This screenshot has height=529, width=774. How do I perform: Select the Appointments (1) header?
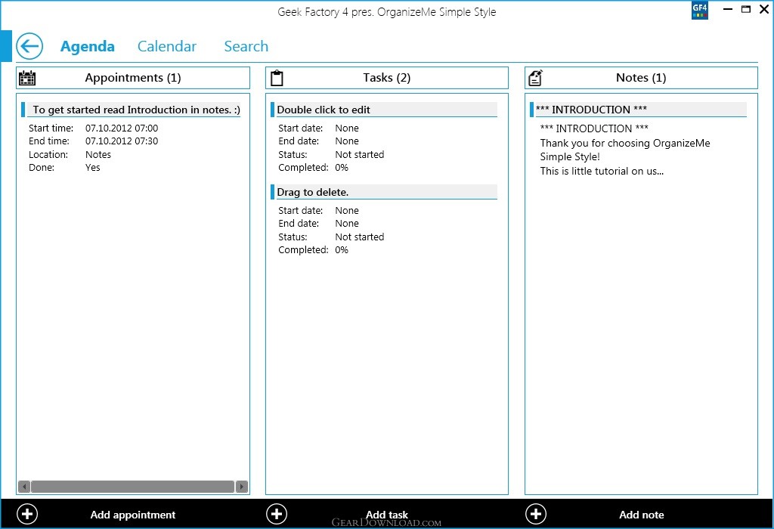tap(133, 78)
